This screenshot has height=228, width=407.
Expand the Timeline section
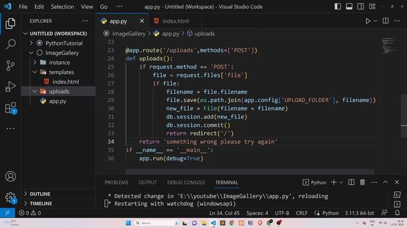click(x=58, y=204)
